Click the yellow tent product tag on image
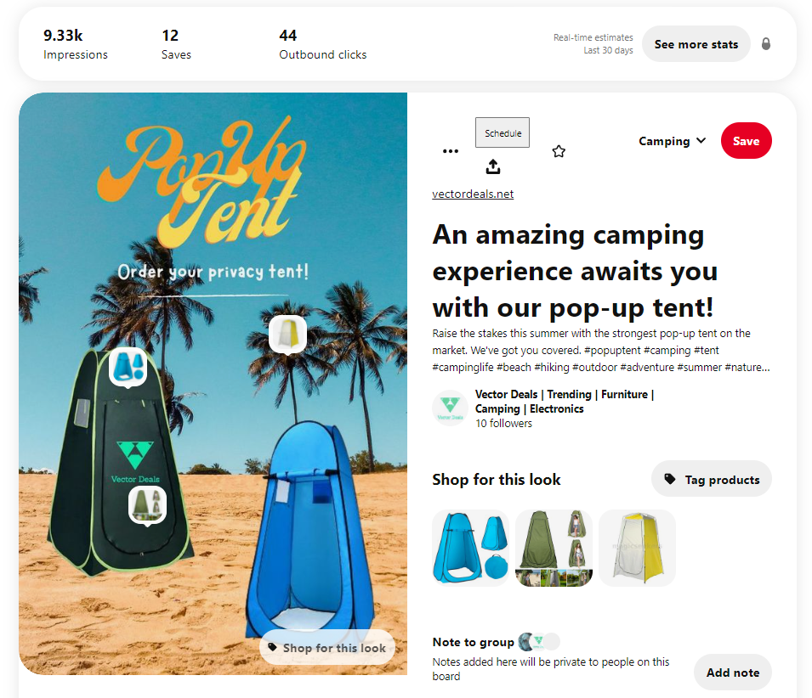Screen dimensions: 812x698 [x=287, y=335]
